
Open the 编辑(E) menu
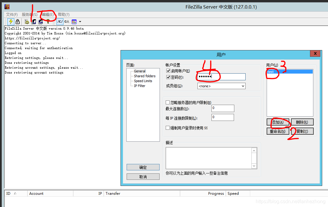point(48,14)
